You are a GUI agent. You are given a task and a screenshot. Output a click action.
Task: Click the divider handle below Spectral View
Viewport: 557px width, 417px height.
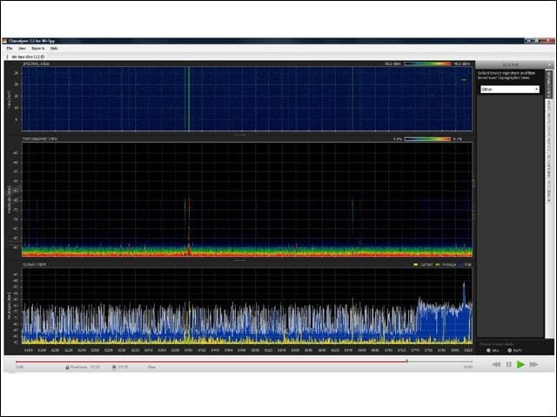pos(240,136)
